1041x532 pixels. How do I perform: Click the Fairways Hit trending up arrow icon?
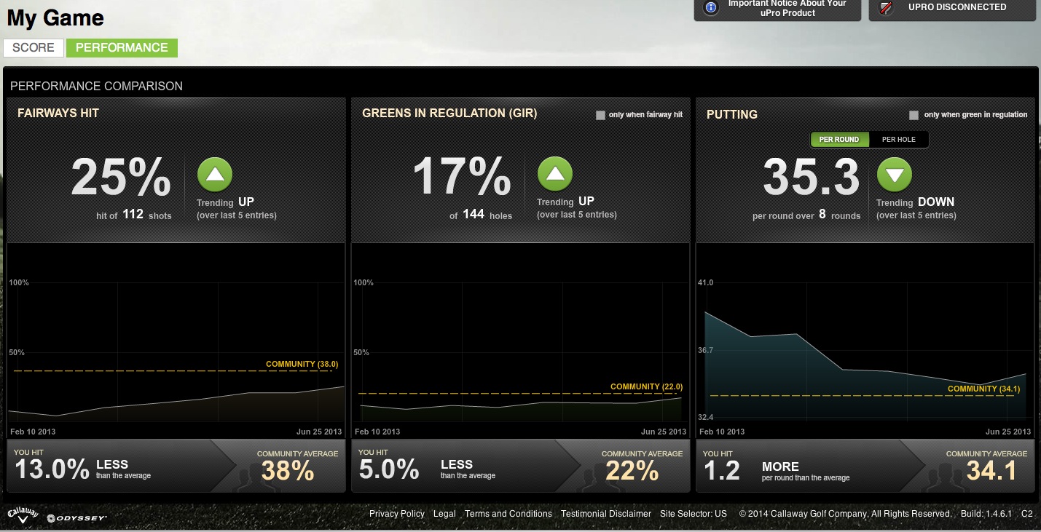point(214,175)
